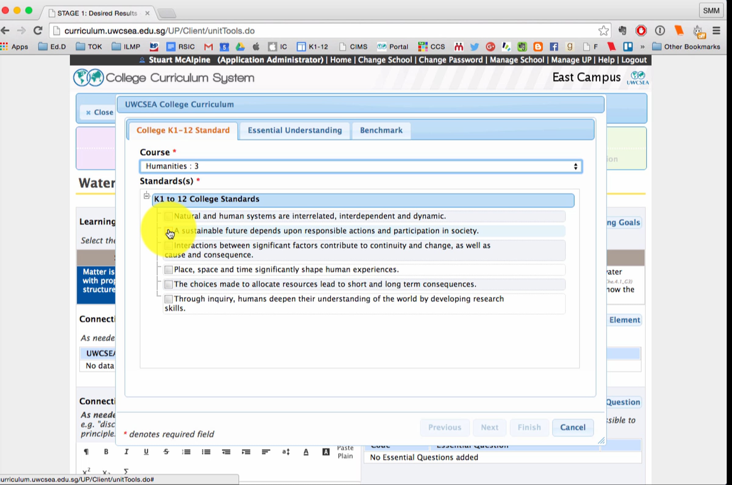This screenshot has width=732, height=485.
Task: Switch to the Benchmark tab
Action: [x=381, y=130]
